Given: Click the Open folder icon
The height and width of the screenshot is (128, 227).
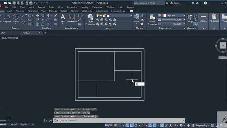Looking at the screenshot, I should [x=10, y=3].
